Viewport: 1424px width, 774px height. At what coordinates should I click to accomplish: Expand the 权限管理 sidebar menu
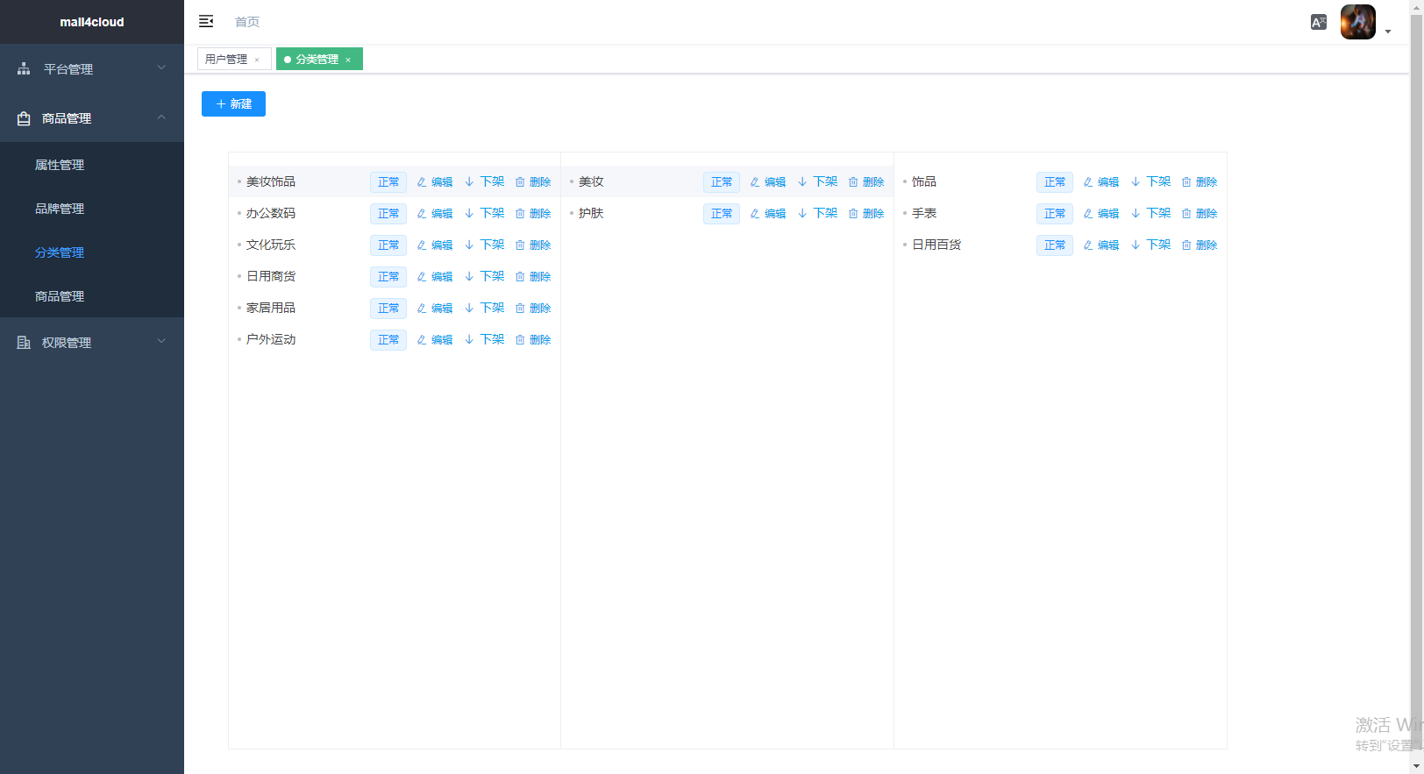[x=92, y=343]
